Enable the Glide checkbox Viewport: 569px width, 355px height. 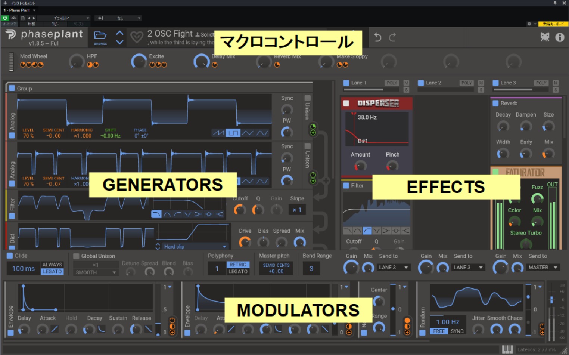pos(10,256)
